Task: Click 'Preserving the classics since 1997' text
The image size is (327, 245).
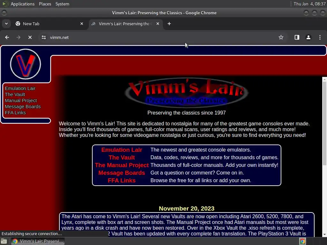Action: [x=186, y=113]
